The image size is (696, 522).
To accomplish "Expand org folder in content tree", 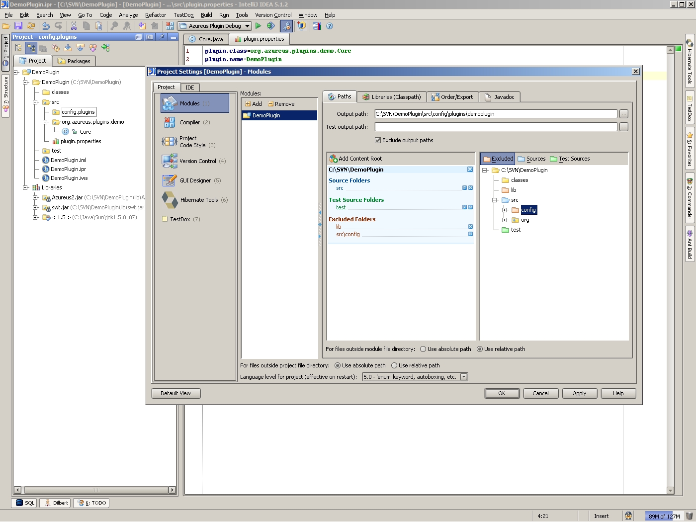I will (505, 220).
